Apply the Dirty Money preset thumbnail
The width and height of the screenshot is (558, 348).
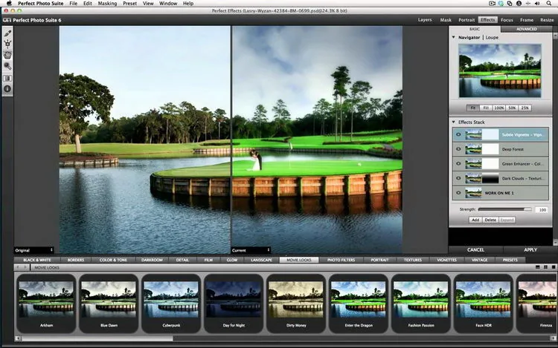coord(296,303)
